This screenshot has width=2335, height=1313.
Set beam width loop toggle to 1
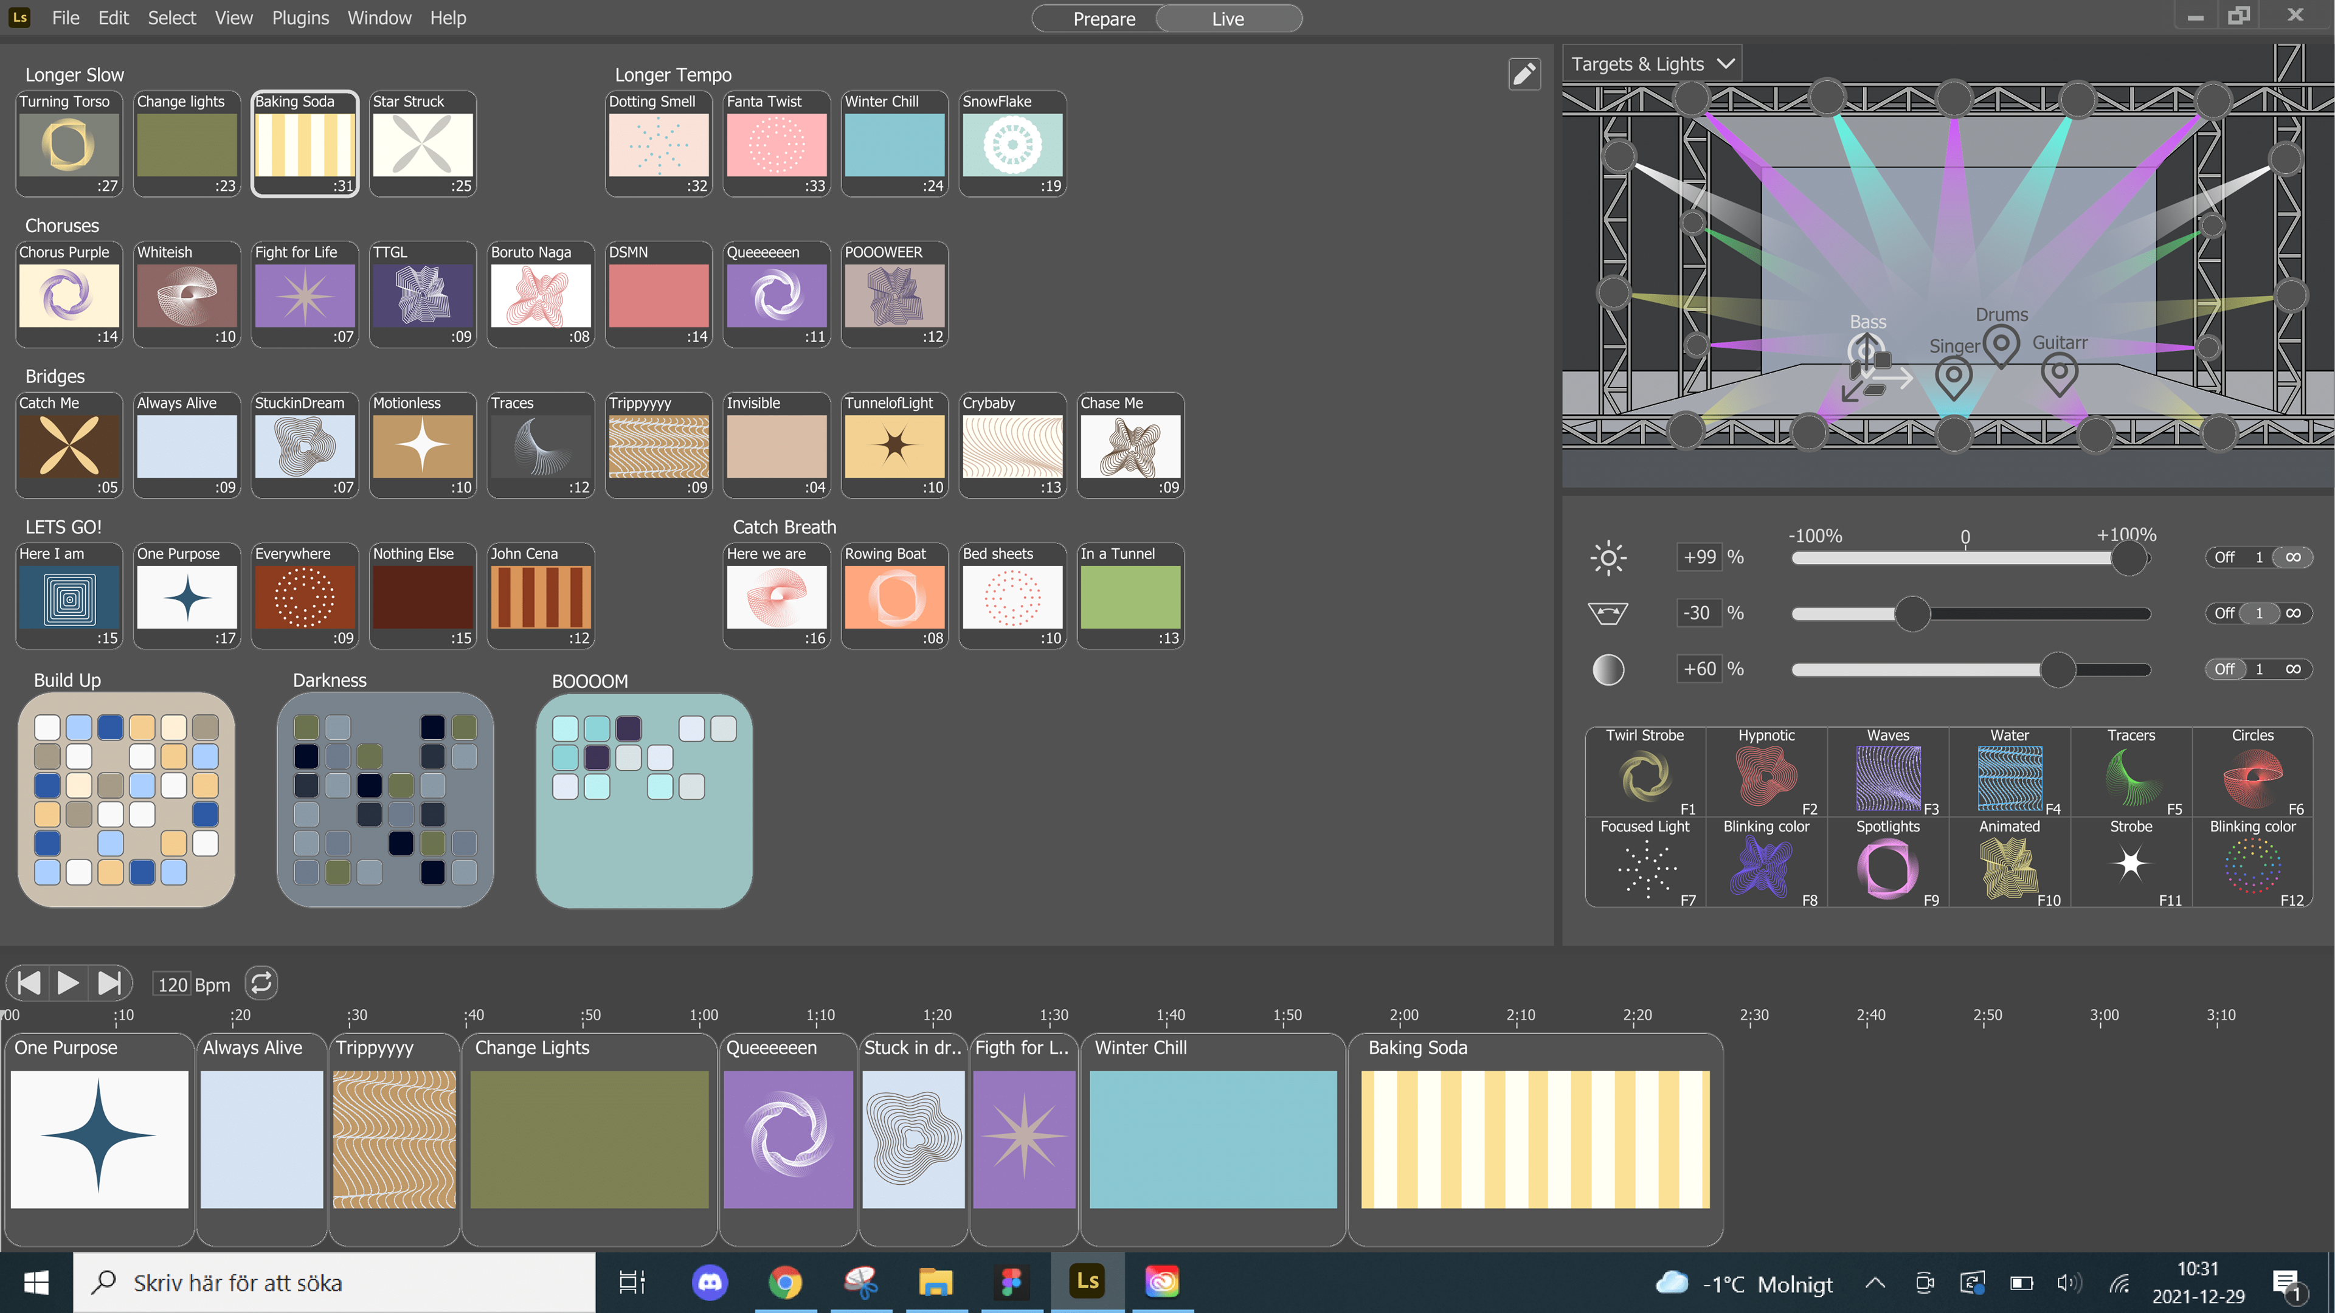point(2259,613)
